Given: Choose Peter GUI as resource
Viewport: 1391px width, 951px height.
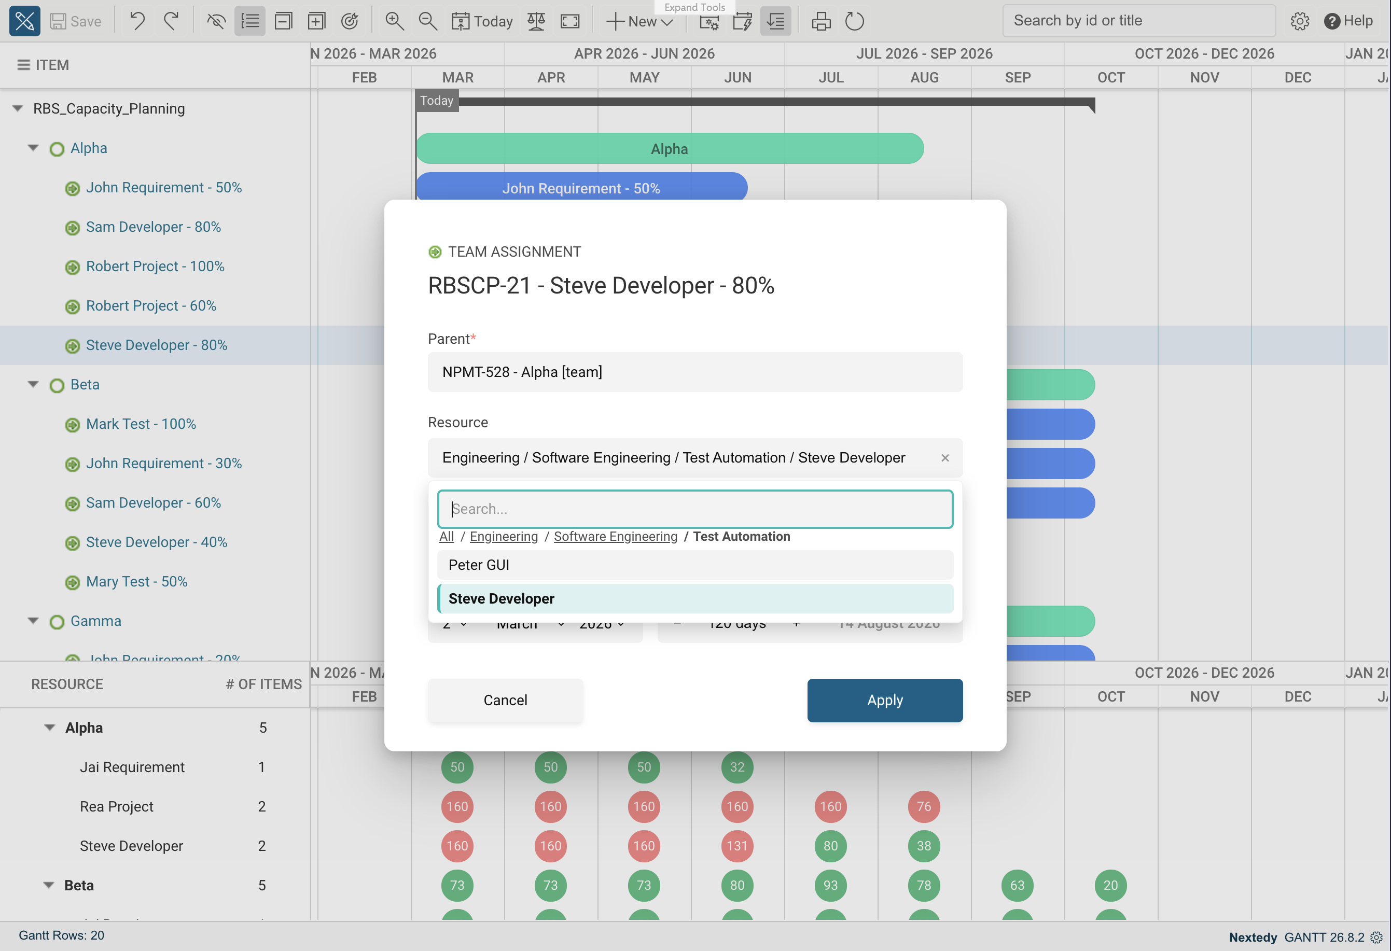Looking at the screenshot, I should [x=695, y=565].
